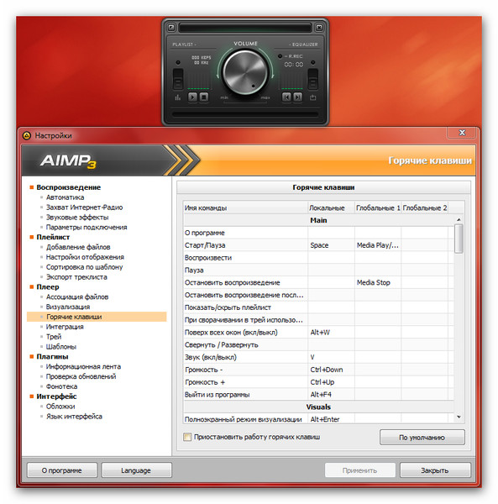Open Сортировка по шаблону page
Image resolution: width=498 pixels, height=504 pixels.
click(84, 267)
